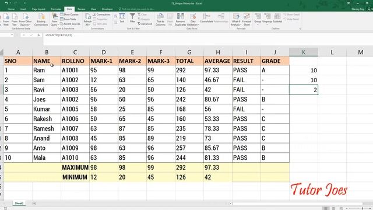This screenshot has width=373, height=210.
Task: Select the column A header
Action: pyautogui.click(x=18, y=52)
